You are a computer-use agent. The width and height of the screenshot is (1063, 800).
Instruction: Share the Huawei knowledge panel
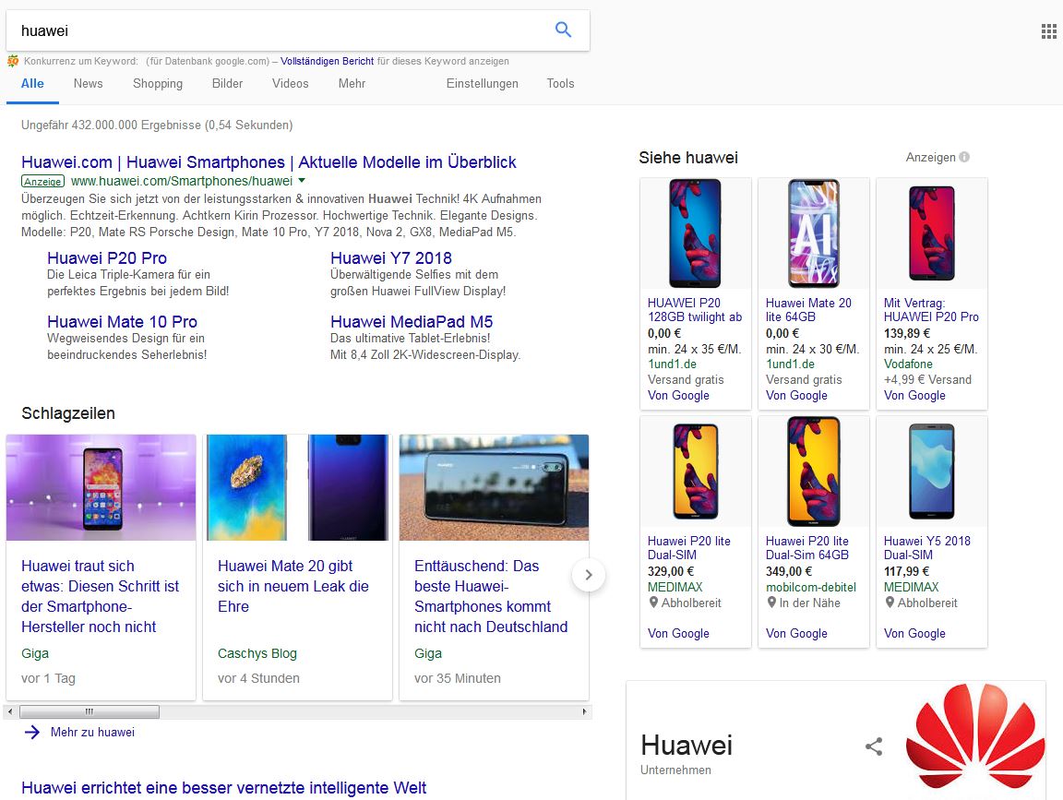pos(874,746)
